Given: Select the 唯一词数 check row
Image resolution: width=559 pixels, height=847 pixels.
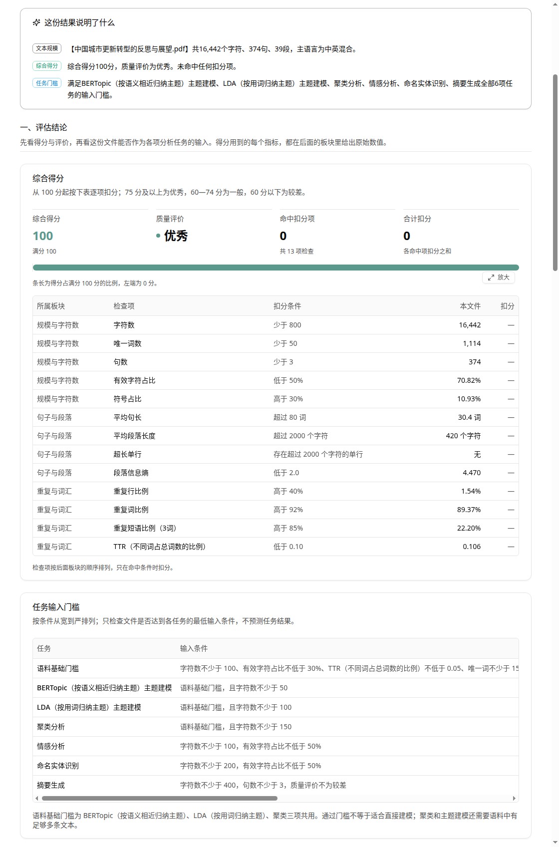Looking at the screenshot, I should [276, 343].
